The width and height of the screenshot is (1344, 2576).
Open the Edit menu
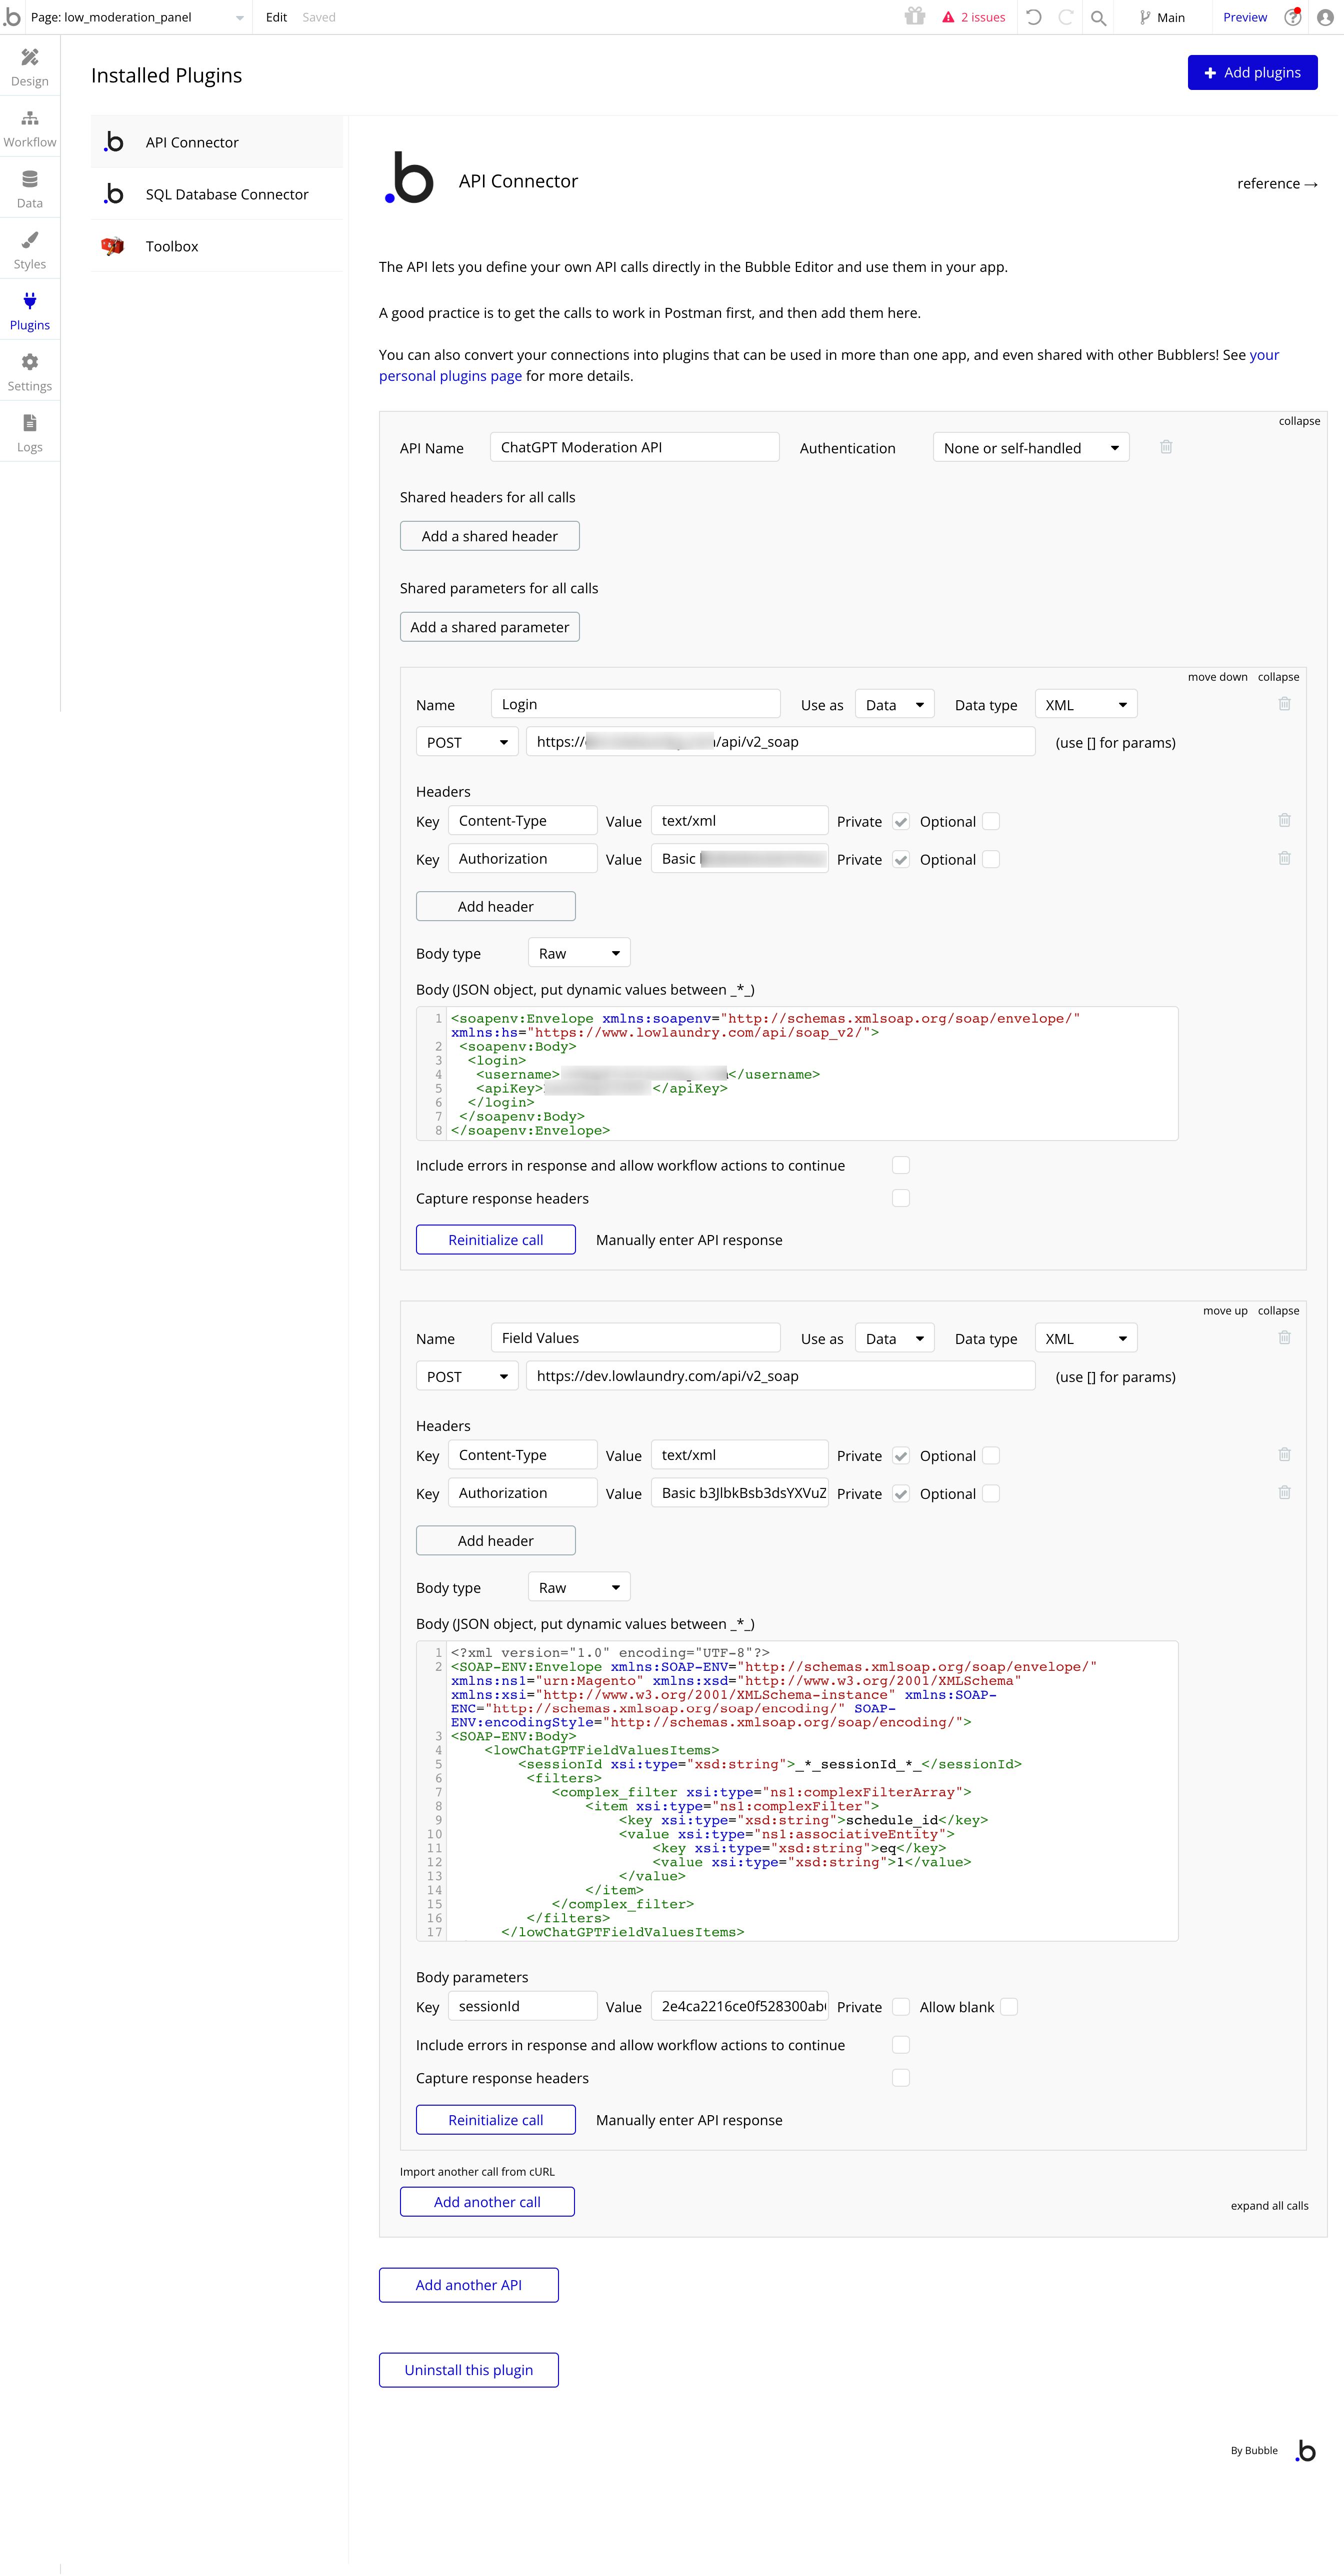(x=276, y=17)
